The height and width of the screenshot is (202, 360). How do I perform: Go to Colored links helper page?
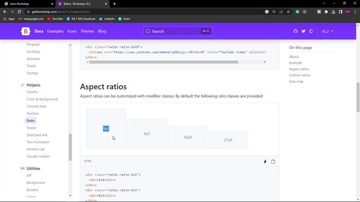[36, 106]
